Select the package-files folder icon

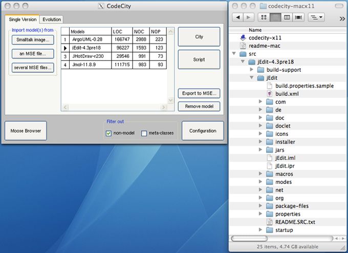[x=269, y=206]
